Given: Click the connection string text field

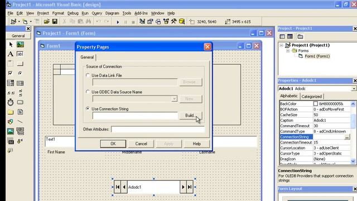Looking at the screenshot, I should coord(135,116).
